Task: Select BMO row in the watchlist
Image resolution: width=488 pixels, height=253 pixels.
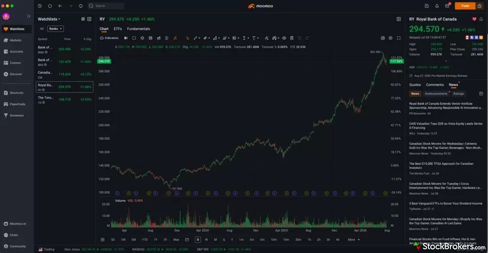Action: click(64, 49)
